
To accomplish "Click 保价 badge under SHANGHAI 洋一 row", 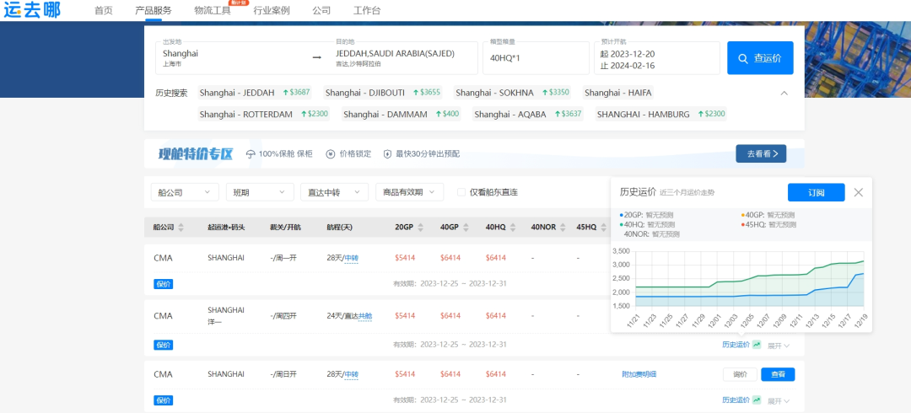I will pyautogui.click(x=164, y=345).
